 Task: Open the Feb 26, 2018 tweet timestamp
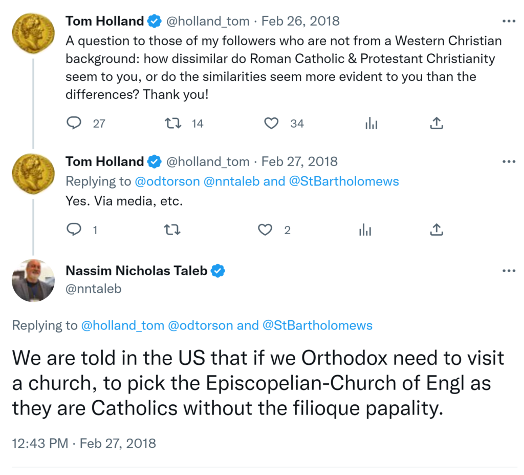coord(300,22)
